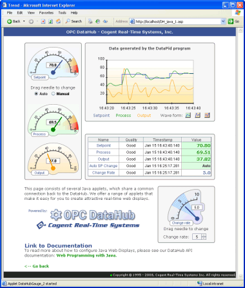Click the browser Back arrow icon
Screen dimensions: 245x288
tap(9, 21)
